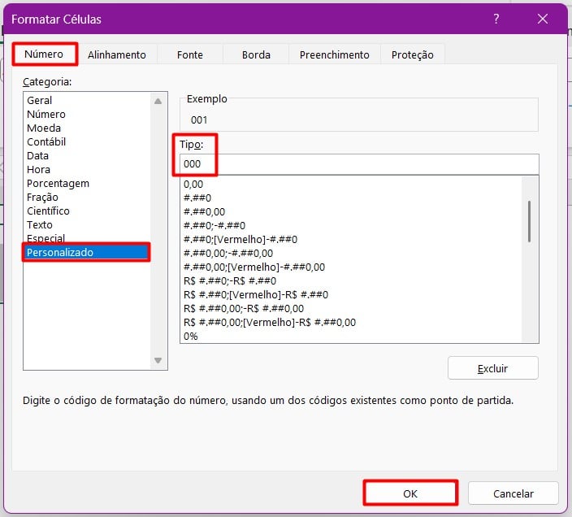Select R$ #.##0;[Vermelho]-R$ #.##0 format
572x517 pixels.
(351, 295)
